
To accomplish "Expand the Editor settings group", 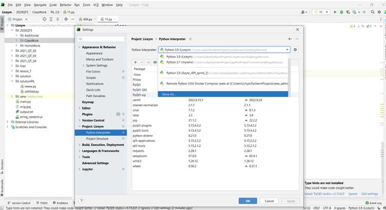I will tap(79, 108).
